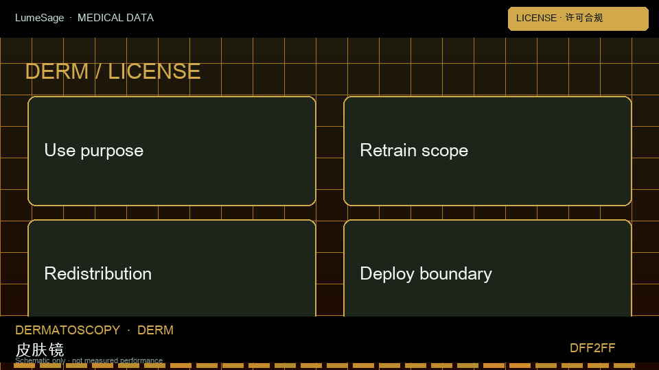The height and width of the screenshot is (370, 659).
Task: Click the MEDICAL DATA header label
Action: pos(115,18)
